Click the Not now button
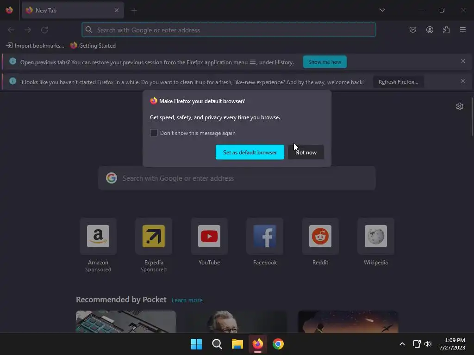The width and height of the screenshot is (474, 355). [x=306, y=152]
